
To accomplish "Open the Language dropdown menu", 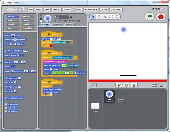I will pyautogui.click(x=91, y=9).
